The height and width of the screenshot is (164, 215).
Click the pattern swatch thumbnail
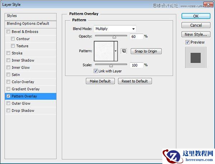pos(104,51)
